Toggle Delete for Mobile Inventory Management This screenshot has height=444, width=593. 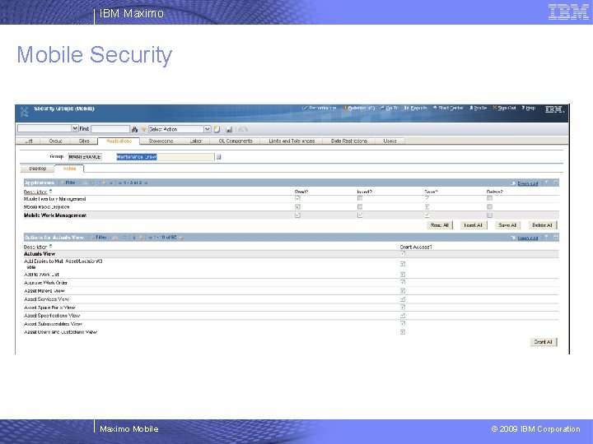coord(489,198)
